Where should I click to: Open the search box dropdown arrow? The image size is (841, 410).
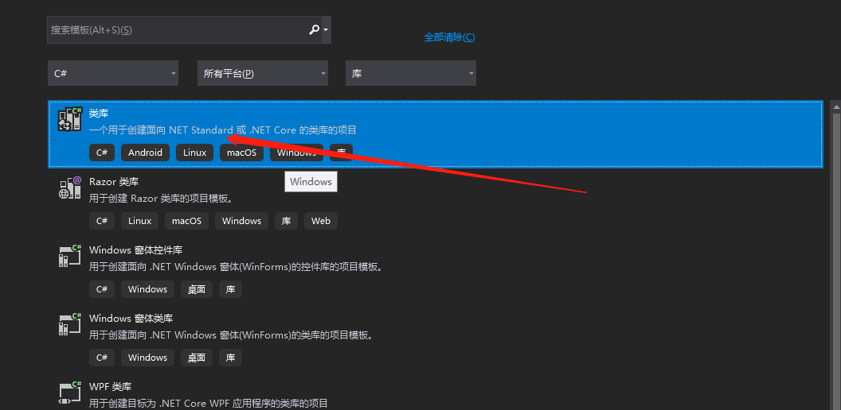[x=326, y=30]
